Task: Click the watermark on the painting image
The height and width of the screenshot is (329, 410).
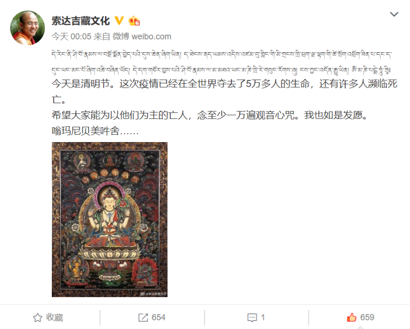Action: (x=153, y=293)
